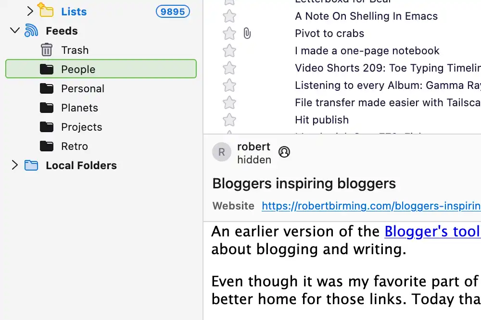Screen dimensions: 481x320
Task: Click the paperclip attachment icon on Pivot to crabs
Action: 247,34
